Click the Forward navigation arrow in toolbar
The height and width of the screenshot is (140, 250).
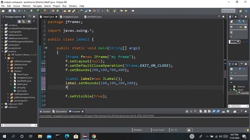(x=133, y=11)
